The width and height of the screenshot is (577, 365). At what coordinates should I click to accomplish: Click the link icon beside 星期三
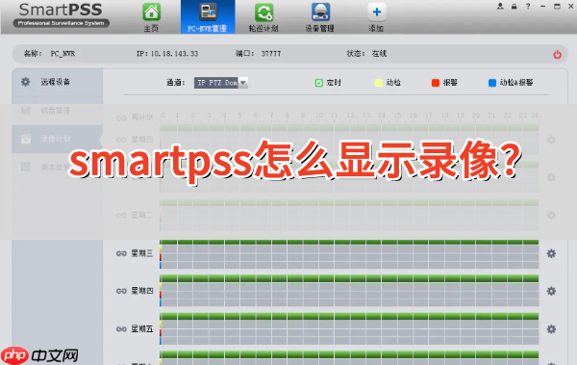pos(121,253)
